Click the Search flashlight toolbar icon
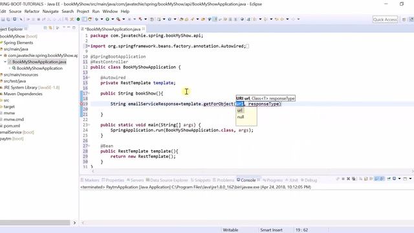Viewport: 414px width, 233px height. tap(193, 19)
